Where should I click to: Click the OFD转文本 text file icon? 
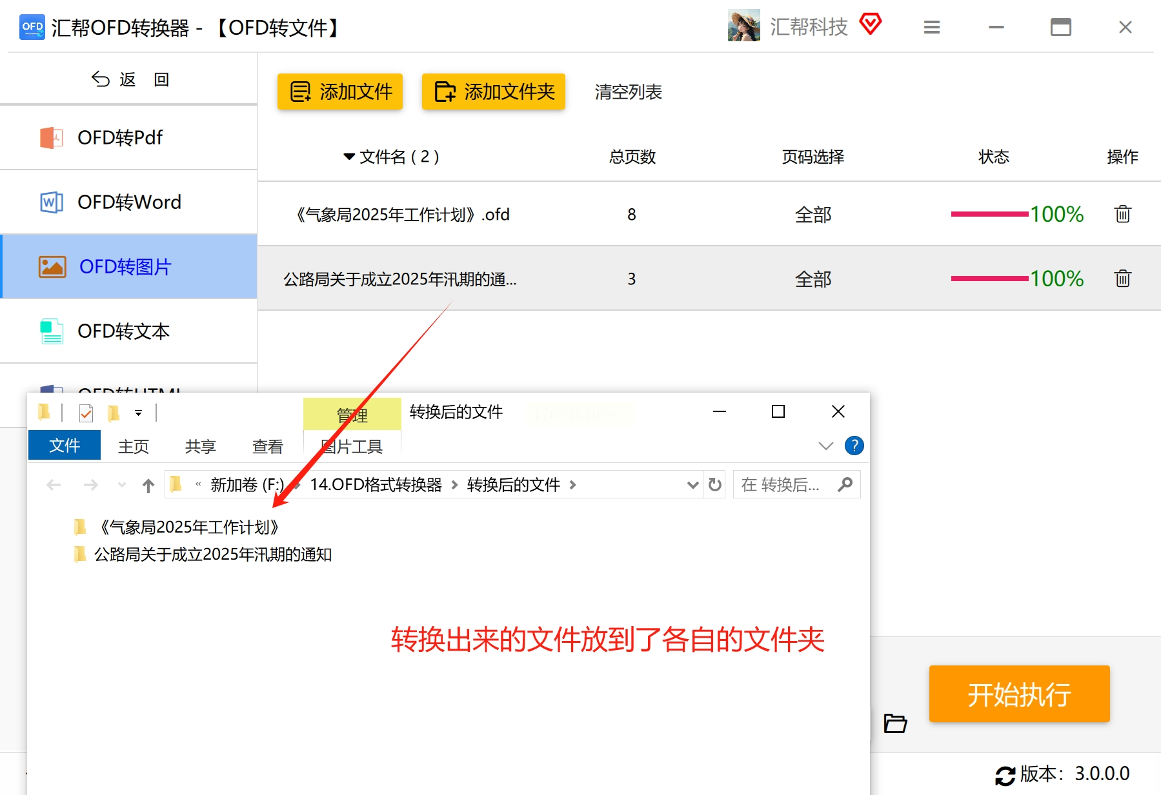tap(52, 331)
